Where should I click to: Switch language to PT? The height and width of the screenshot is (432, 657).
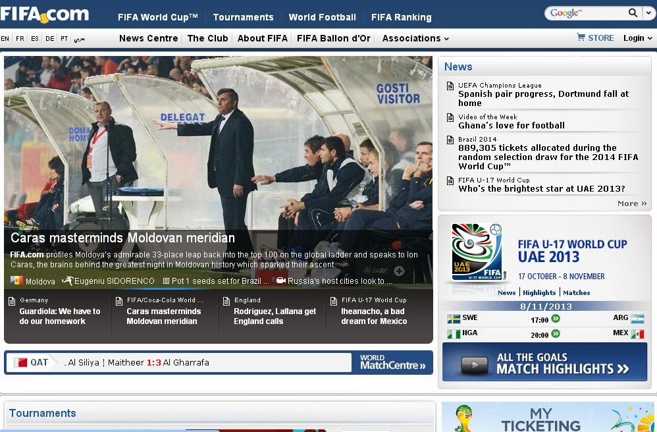pyautogui.click(x=64, y=39)
